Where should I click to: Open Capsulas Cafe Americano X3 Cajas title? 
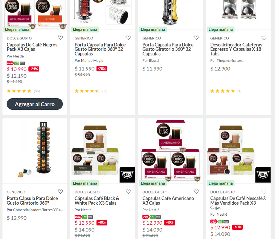168,200
